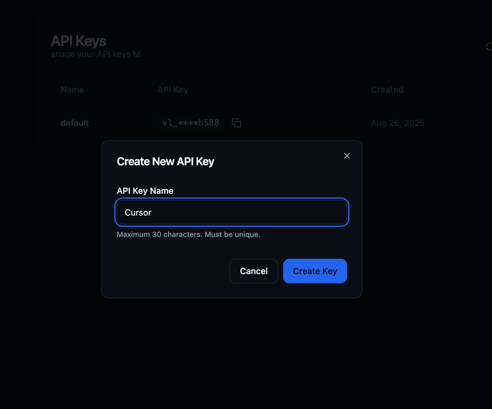Screen dimensions: 492x409
Task: Cancel the new API key creation
Action: pos(253,271)
